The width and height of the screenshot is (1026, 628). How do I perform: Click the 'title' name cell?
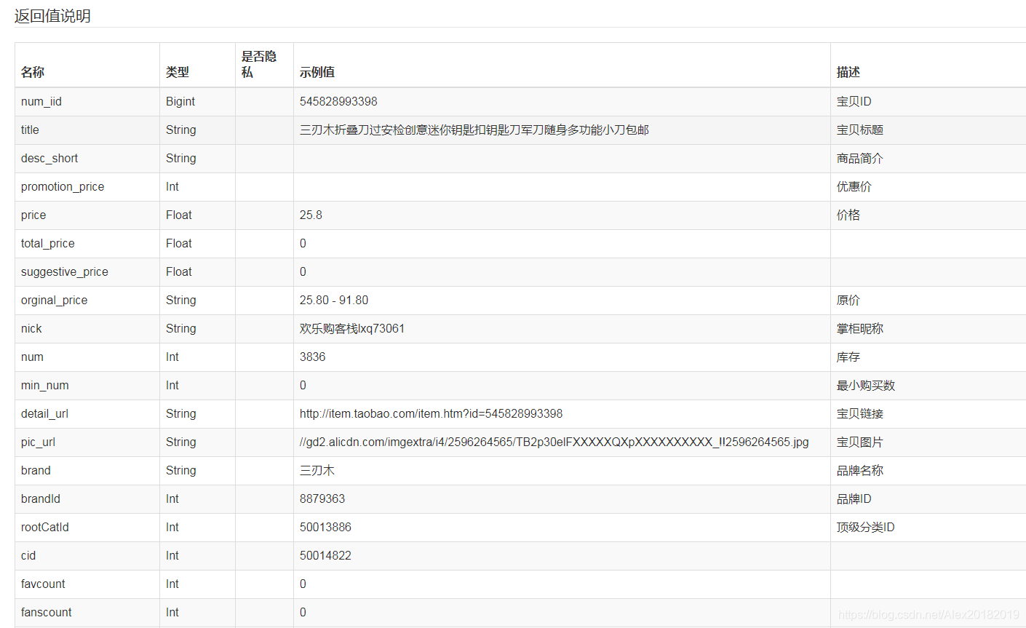(30, 130)
